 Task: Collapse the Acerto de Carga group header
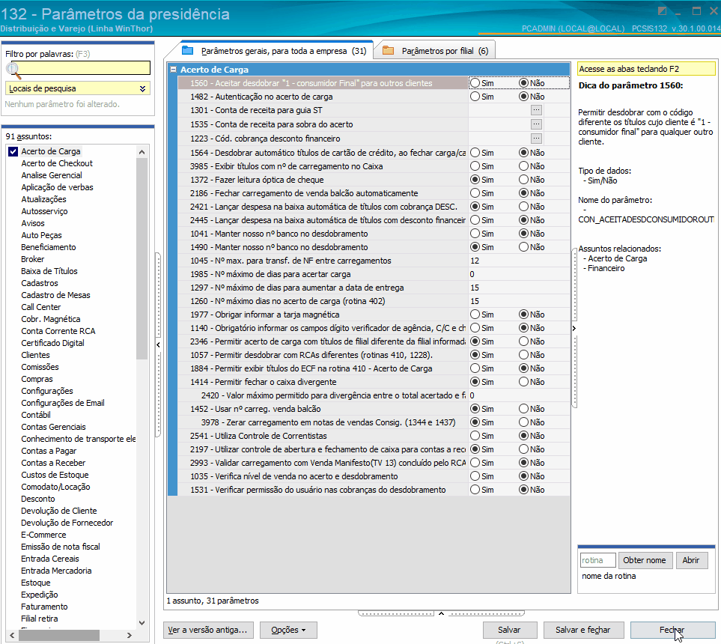(174, 70)
